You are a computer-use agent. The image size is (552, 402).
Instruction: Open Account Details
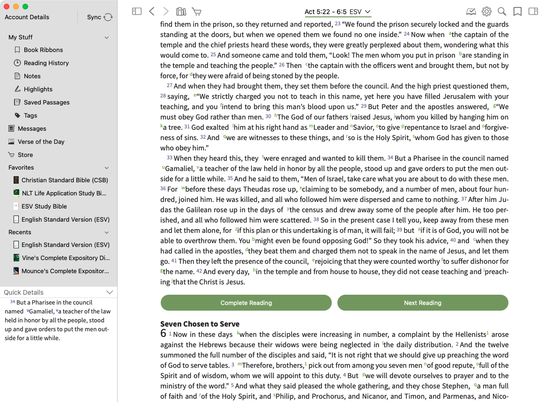pos(27,17)
